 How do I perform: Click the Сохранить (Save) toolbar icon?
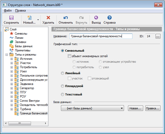coord(11,18)
